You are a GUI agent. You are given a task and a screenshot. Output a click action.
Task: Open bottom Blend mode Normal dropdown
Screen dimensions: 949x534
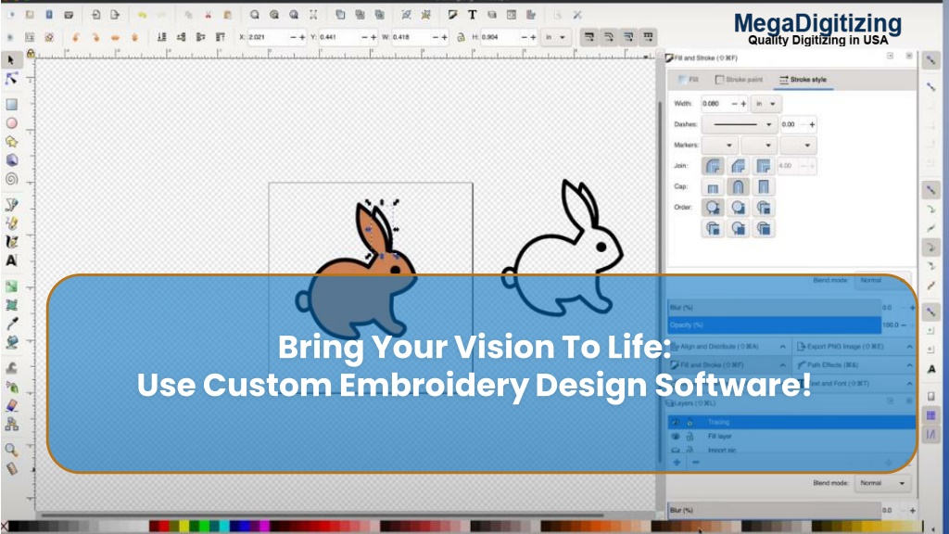pos(882,483)
